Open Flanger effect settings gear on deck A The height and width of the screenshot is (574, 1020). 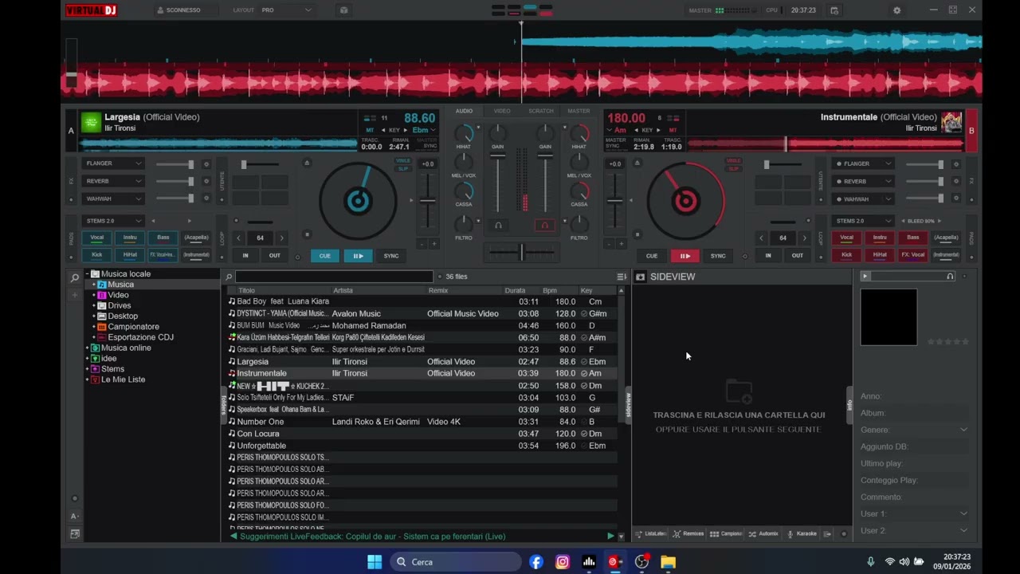coord(206,164)
